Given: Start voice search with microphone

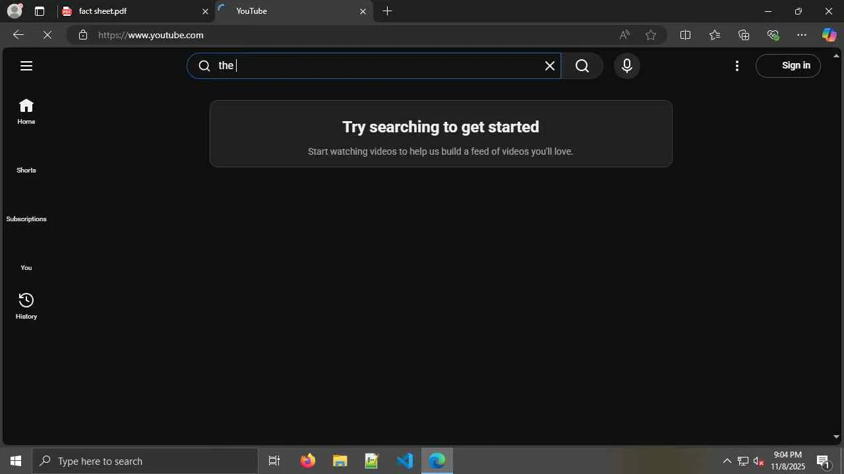Looking at the screenshot, I should [627, 66].
